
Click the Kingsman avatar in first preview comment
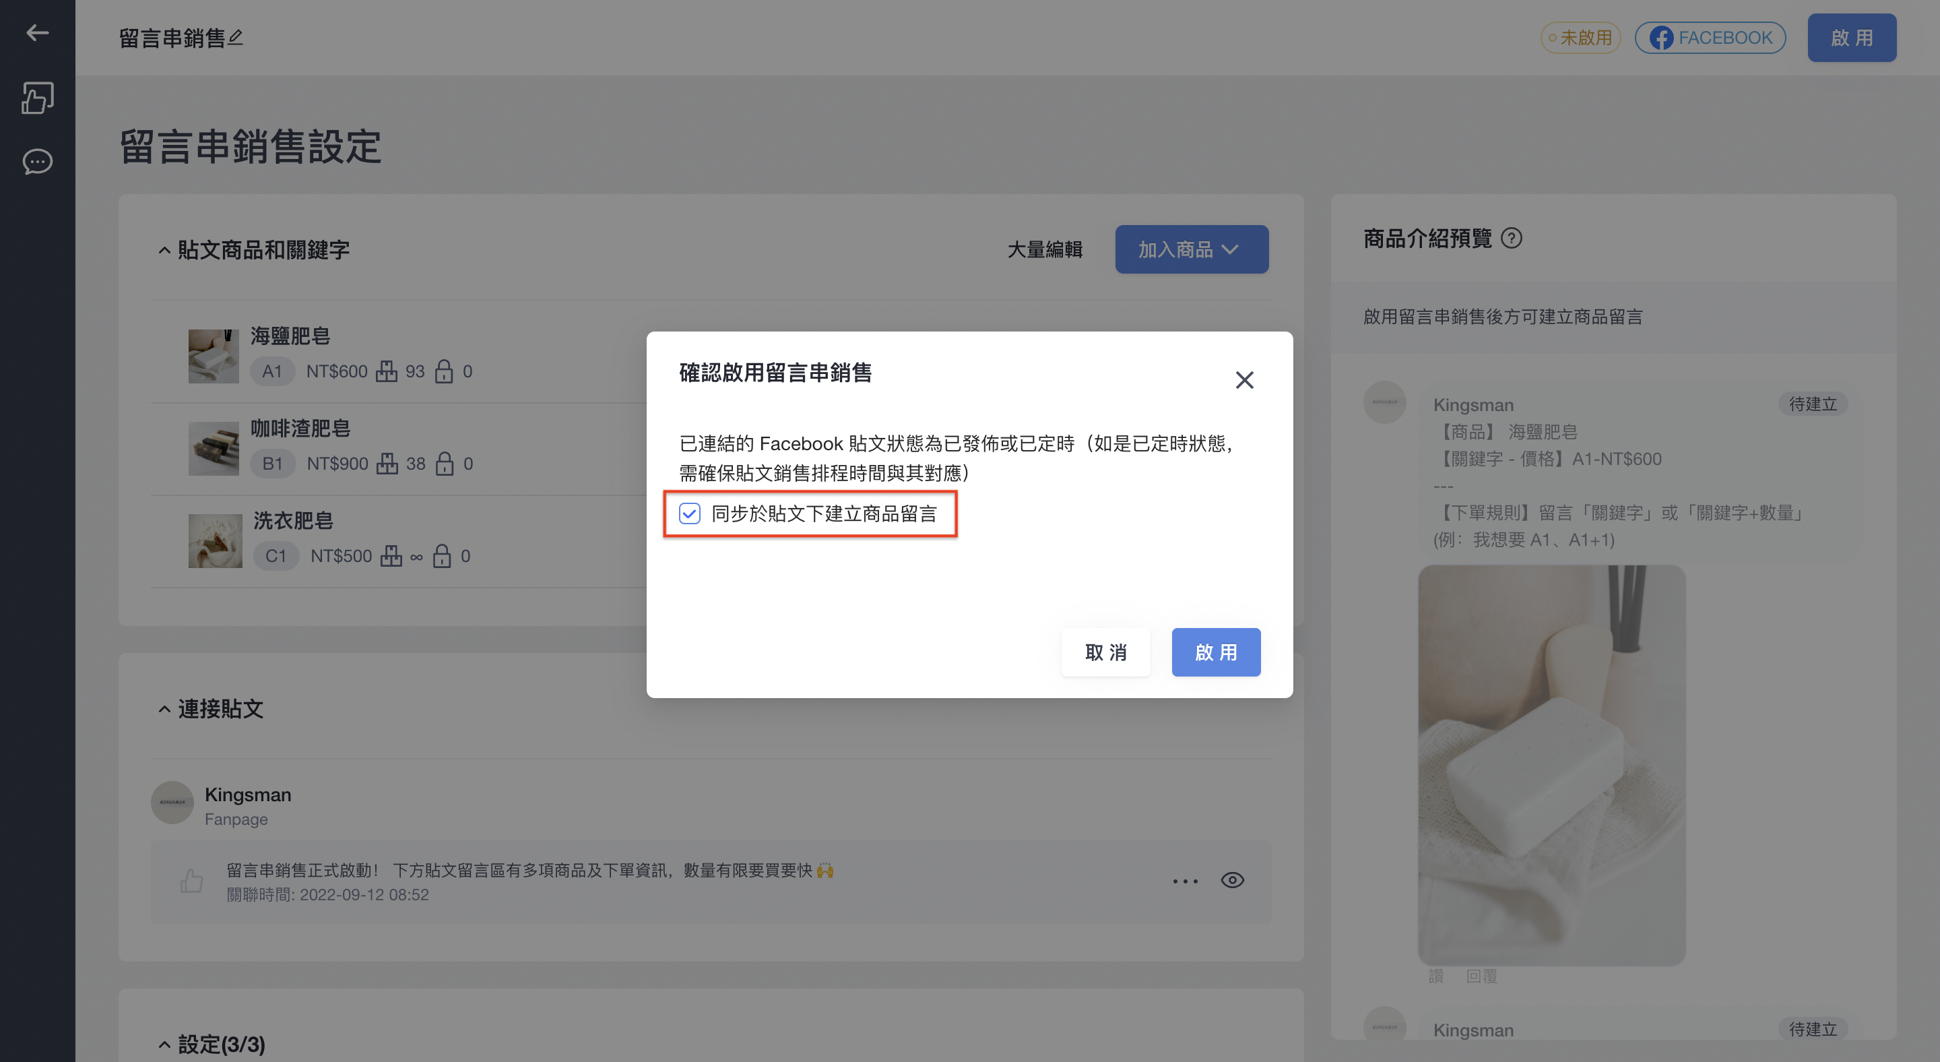[x=1384, y=402]
